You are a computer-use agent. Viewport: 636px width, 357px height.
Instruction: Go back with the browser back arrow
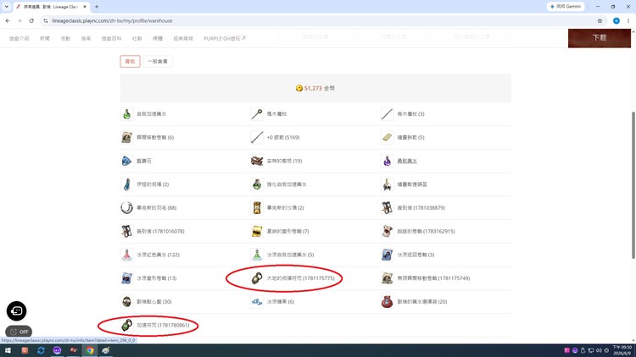point(8,20)
